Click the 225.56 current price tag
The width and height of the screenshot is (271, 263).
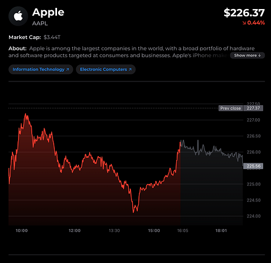pyautogui.click(x=253, y=166)
